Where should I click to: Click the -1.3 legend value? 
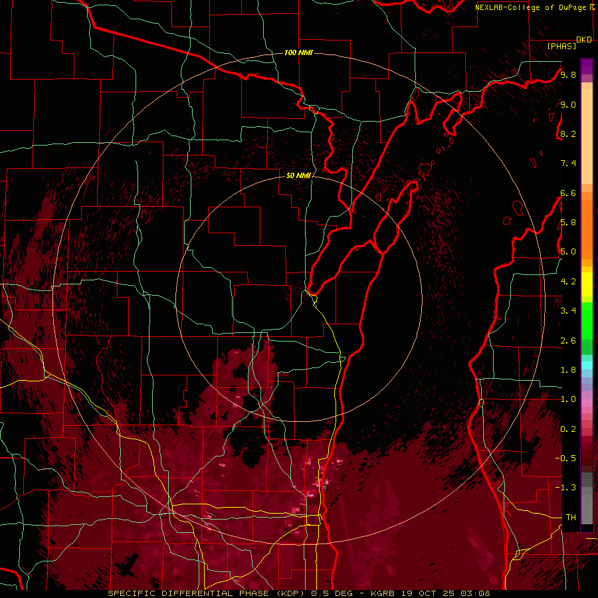[565, 488]
